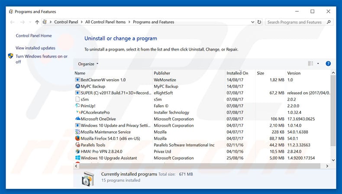This screenshot has height=194, width=342.
Task: Click the SUPER (C) v2017 program icon
Action: point(77,93)
